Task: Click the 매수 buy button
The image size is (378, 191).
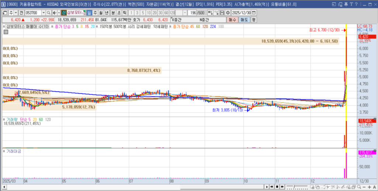Action: [233, 20]
